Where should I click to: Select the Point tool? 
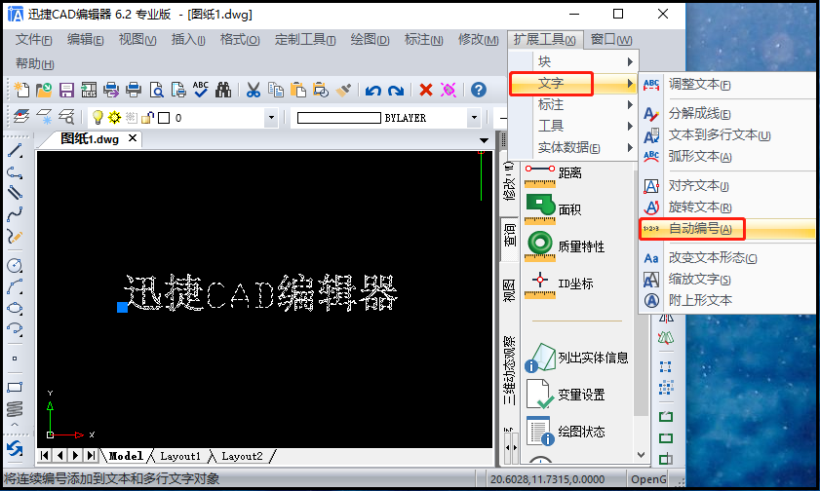[x=15, y=359]
